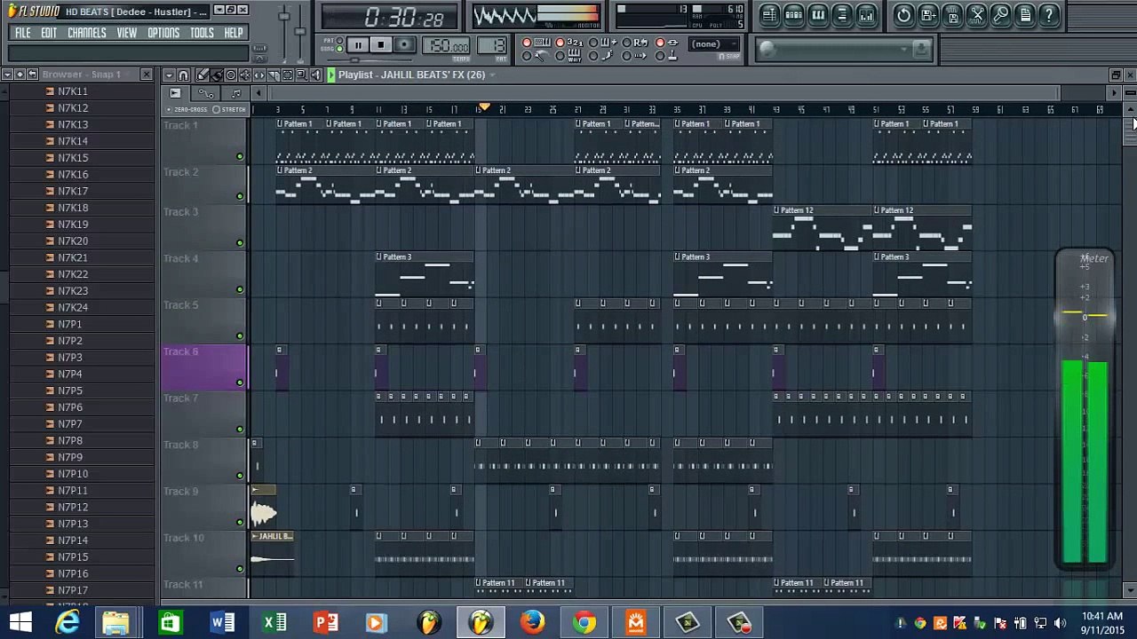1137x639 pixels.
Task: Click the Save project disk icon
Action: 928,15
